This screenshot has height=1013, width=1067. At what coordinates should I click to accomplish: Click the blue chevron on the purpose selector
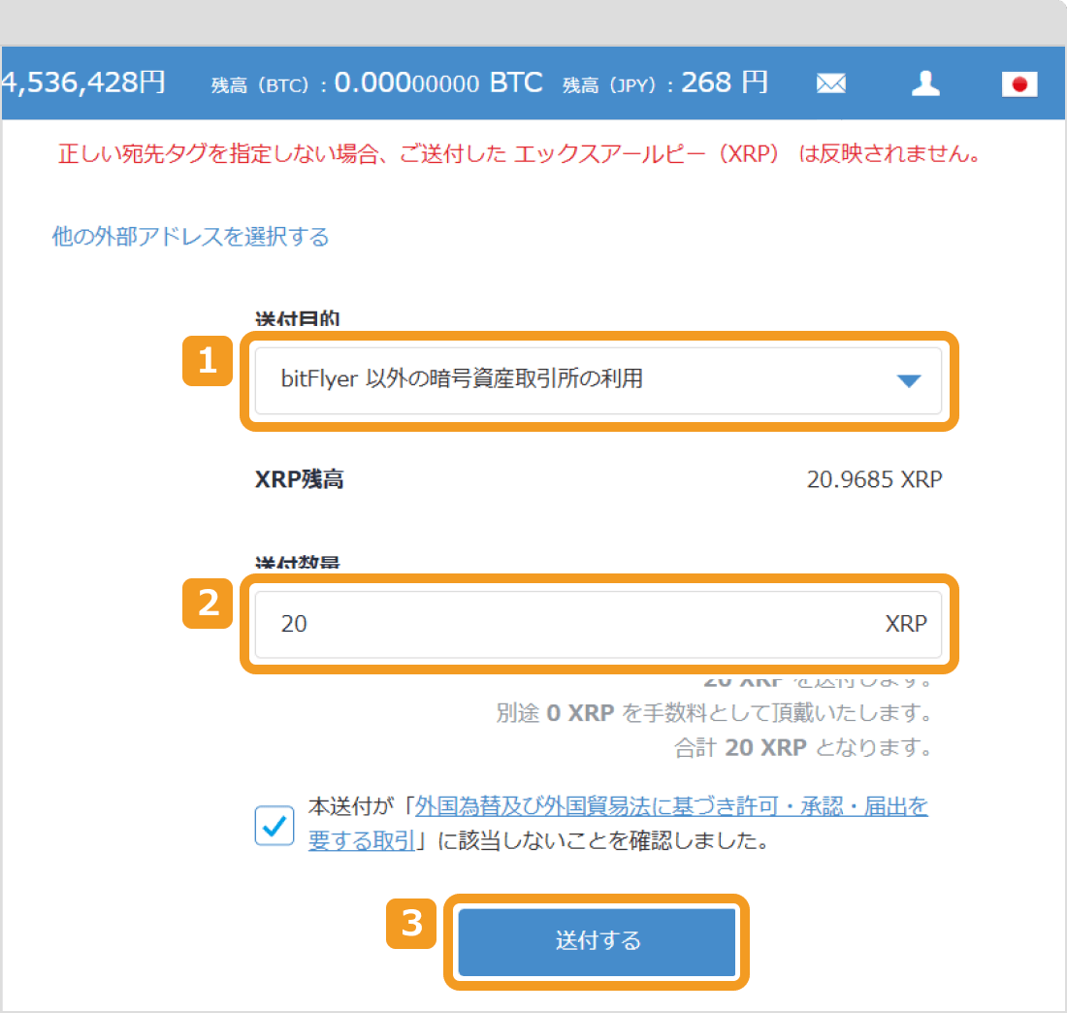908,380
